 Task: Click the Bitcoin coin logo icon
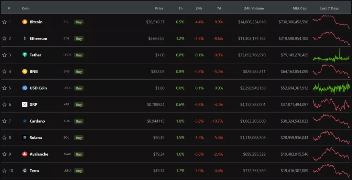[x=25, y=22]
